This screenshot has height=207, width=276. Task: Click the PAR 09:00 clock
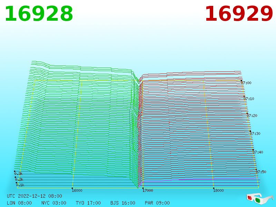click(x=157, y=203)
